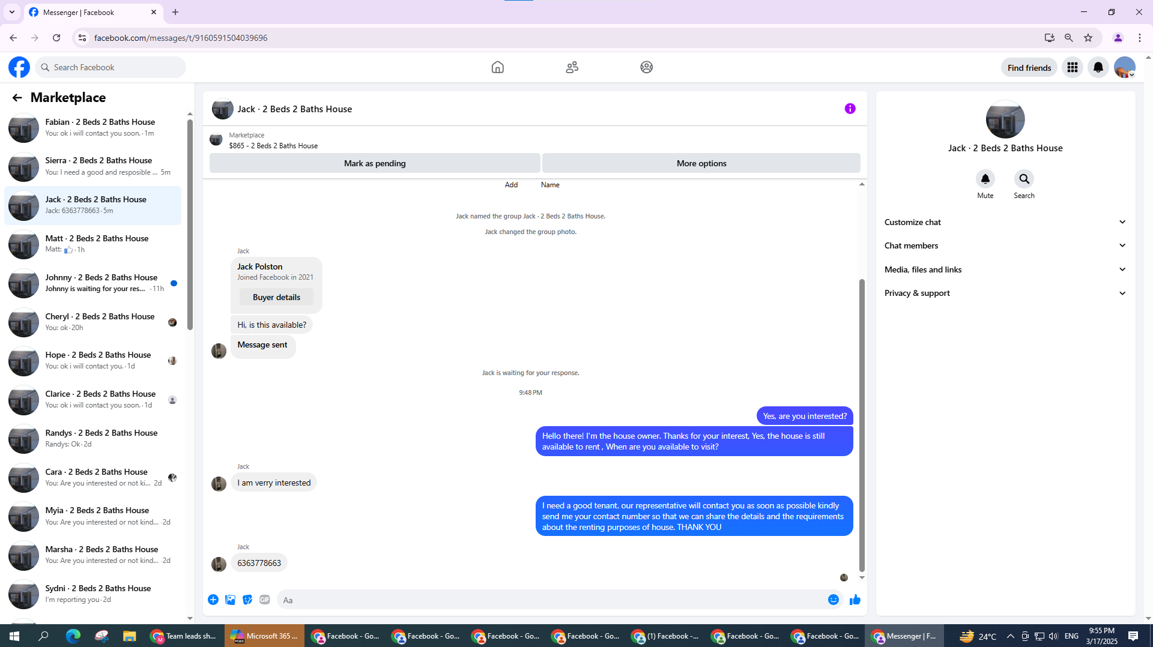The width and height of the screenshot is (1153, 647).
Task: Attach a photo file in the composer
Action: point(230,600)
